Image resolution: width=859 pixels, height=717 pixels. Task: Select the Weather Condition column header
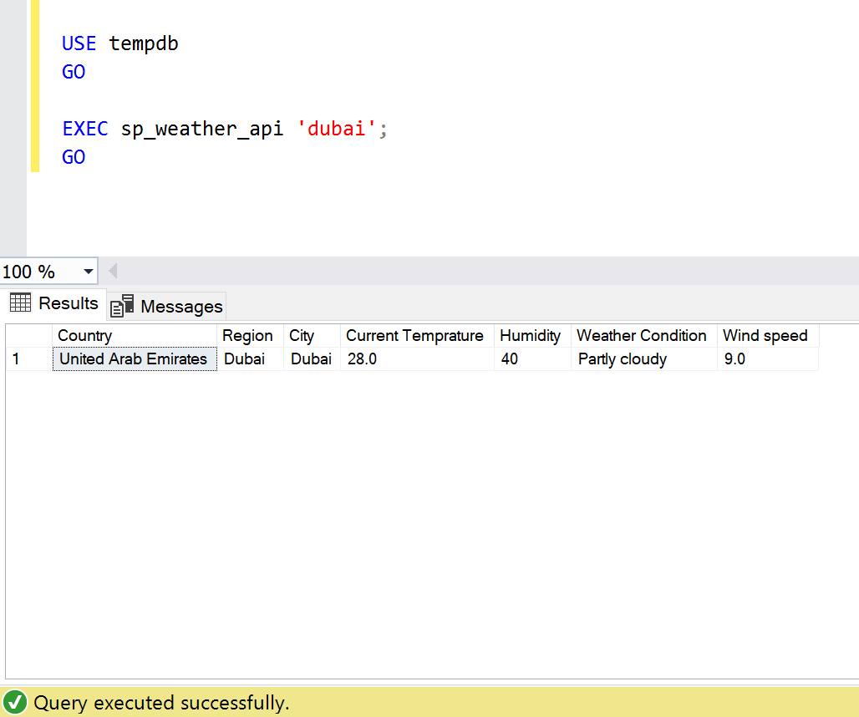pyautogui.click(x=642, y=336)
